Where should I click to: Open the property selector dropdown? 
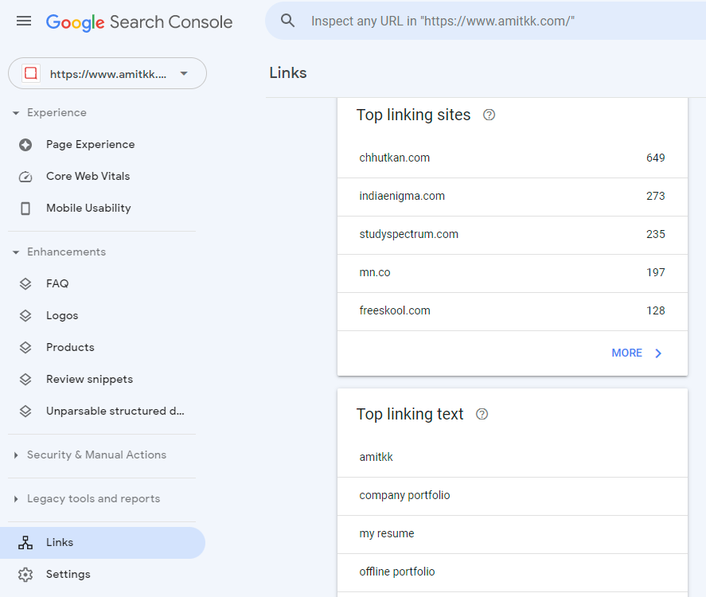tap(107, 73)
